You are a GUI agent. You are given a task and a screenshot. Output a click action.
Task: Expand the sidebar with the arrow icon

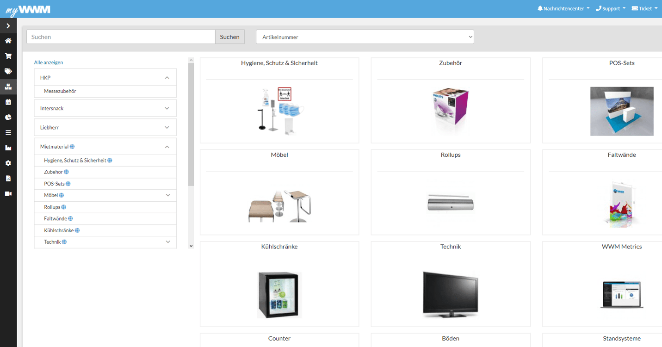click(x=8, y=25)
